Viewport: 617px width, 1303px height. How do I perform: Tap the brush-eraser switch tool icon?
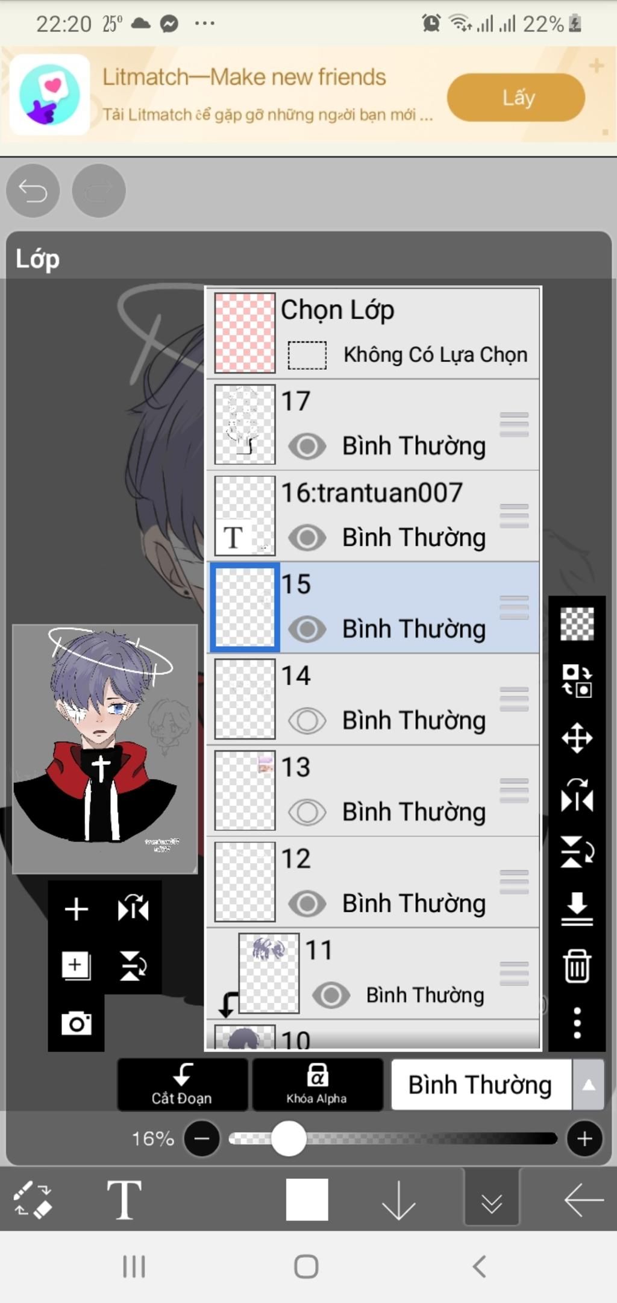33,1199
